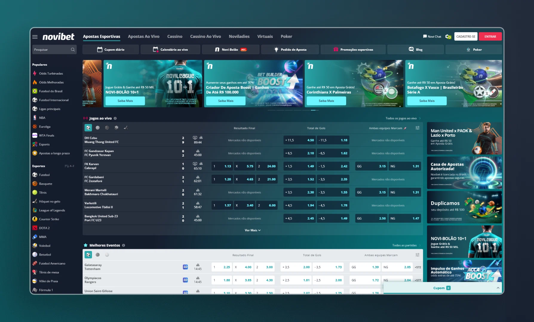Toggle the A-Z sort in Esportes sidebar

pyautogui.click(x=70, y=166)
